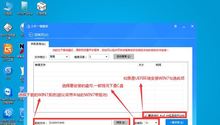The width and height of the screenshot is (220, 125).
Task: Open the 引导修复 boot repair icon
Action: pos(42,8)
